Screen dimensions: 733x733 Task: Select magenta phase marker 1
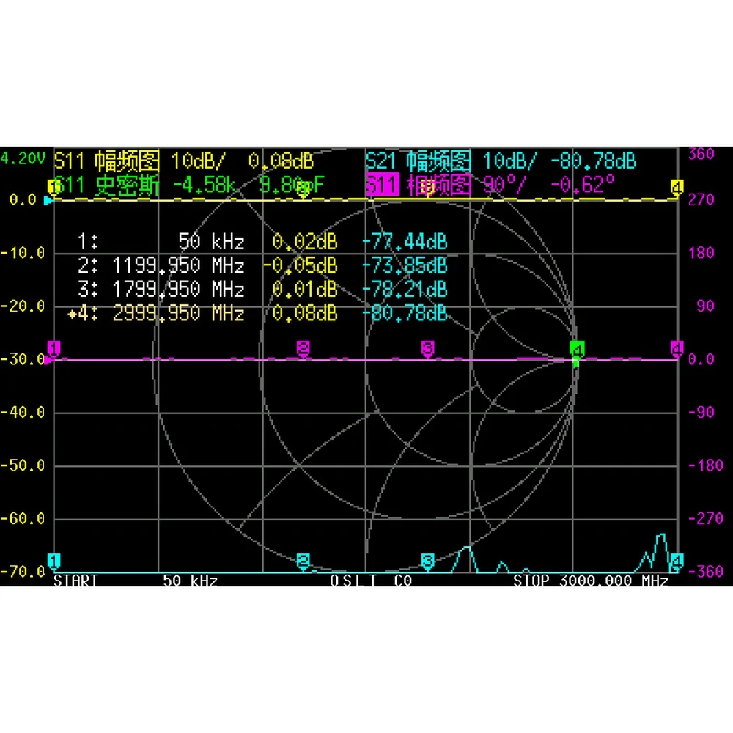[x=54, y=349]
